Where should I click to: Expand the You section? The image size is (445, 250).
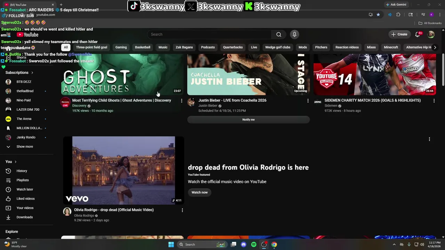(11, 162)
